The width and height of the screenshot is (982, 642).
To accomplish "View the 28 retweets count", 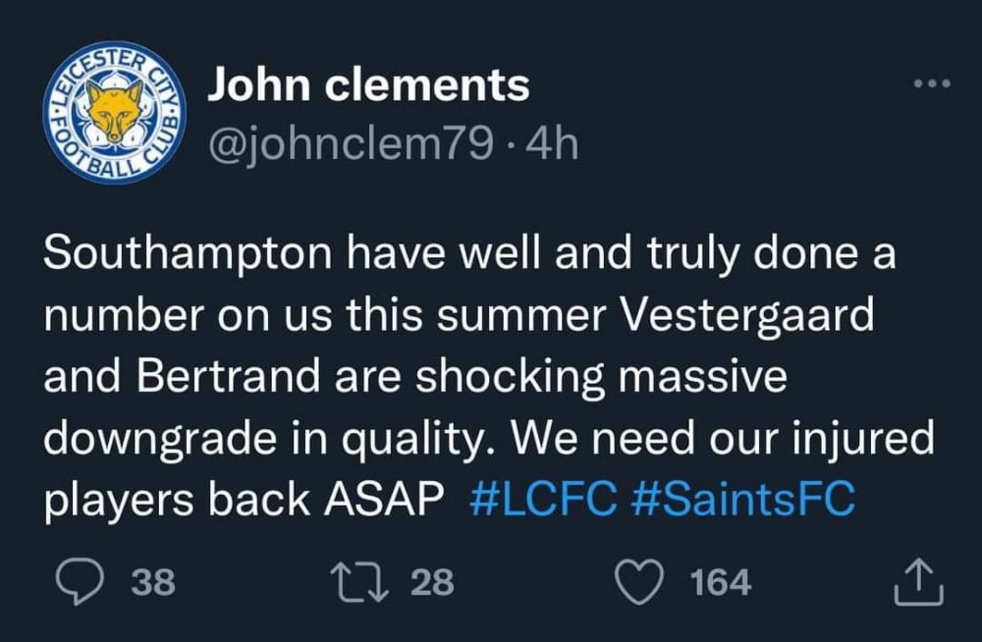I will pyautogui.click(x=432, y=583).
